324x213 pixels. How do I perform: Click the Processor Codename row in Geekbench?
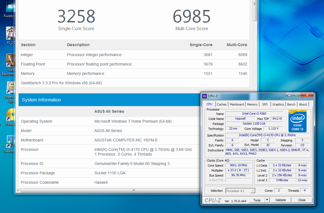coord(109,182)
